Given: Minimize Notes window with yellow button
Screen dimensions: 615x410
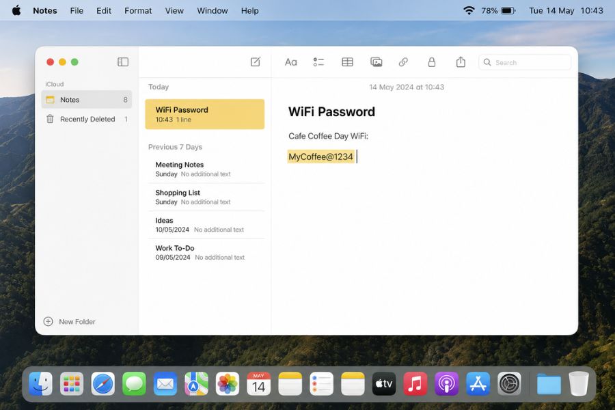Looking at the screenshot, I should (x=62, y=62).
